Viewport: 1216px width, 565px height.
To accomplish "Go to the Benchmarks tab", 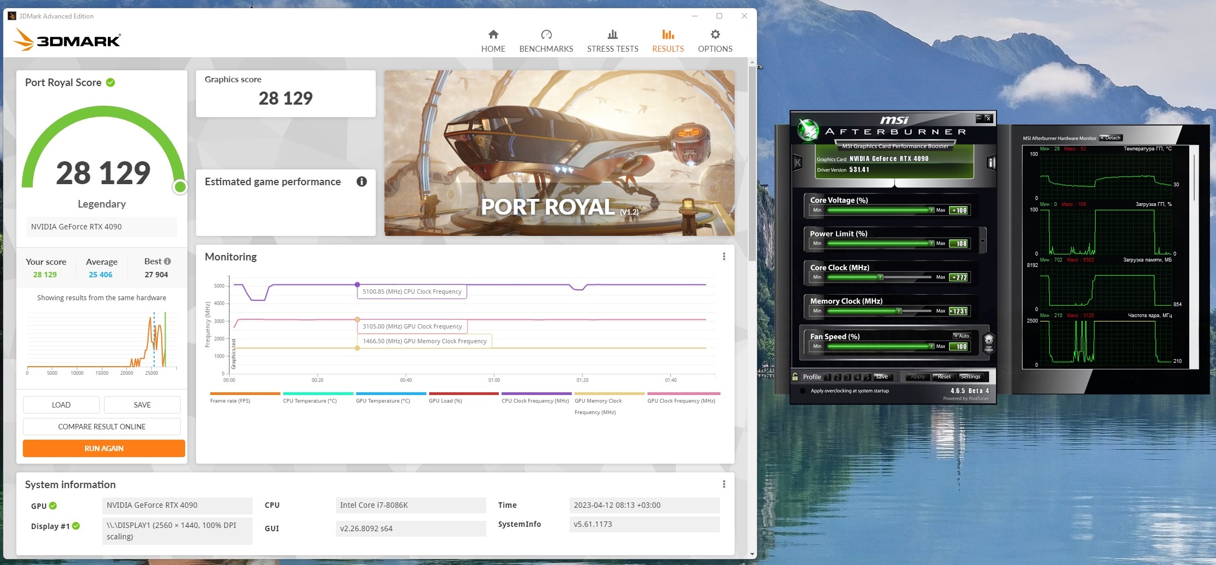I will 546,41.
